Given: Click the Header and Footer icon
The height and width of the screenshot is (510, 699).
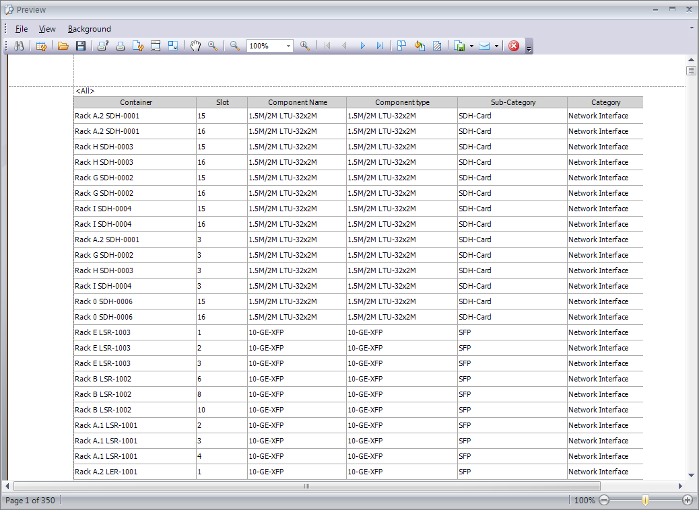Looking at the screenshot, I should [156, 46].
